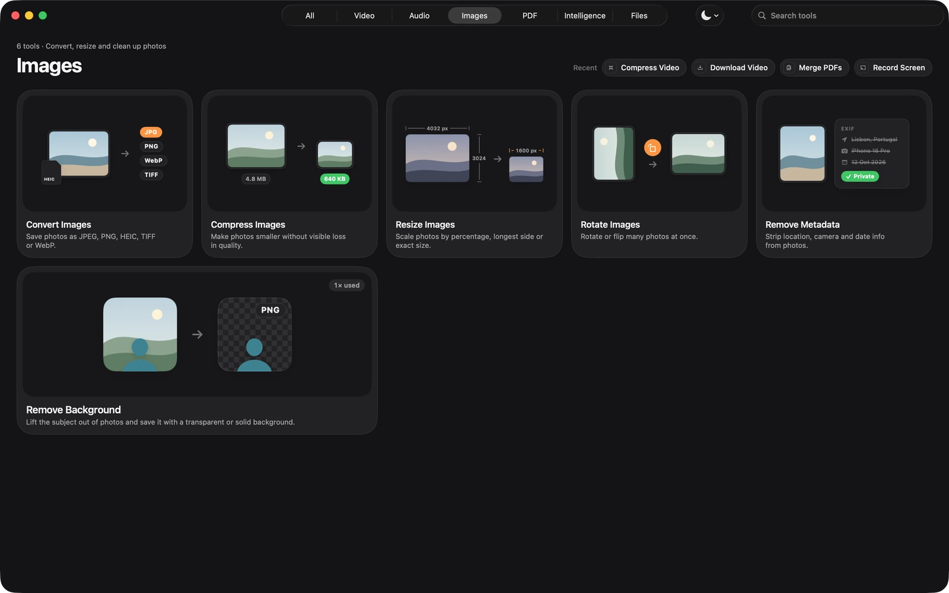The height and width of the screenshot is (593, 949).
Task: Click the Record Screen icon
Action: pos(863,68)
